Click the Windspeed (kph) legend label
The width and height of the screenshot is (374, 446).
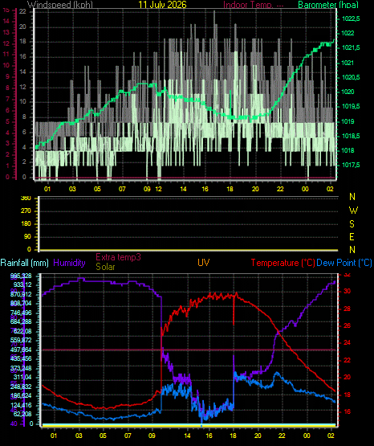(x=60, y=5)
